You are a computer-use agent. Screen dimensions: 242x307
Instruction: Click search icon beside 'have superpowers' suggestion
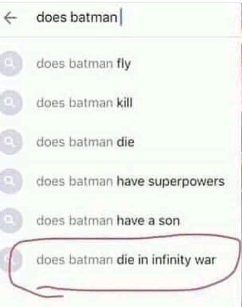pos(11,181)
